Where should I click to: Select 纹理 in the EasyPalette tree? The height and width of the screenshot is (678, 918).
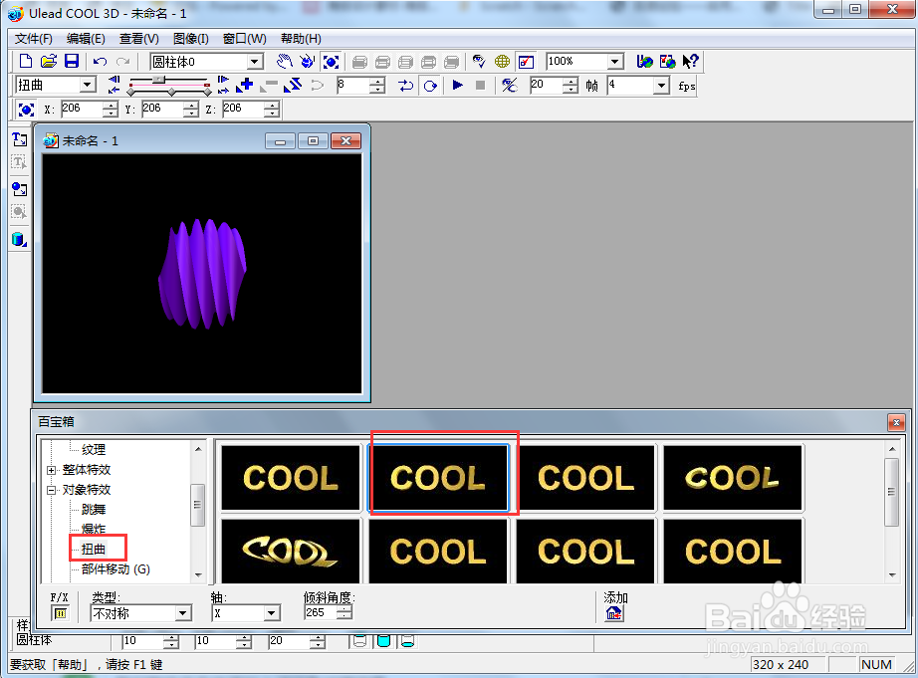point(94,450)
